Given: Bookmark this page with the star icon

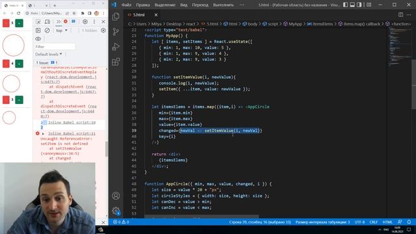Looking at the screenshot, I should (x=74, y=13).
